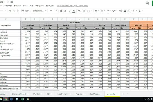The width and height of the screenshot is (153, 102).
Task: Switch to the 62 sheet tab
Action: [x=48, y=94]
